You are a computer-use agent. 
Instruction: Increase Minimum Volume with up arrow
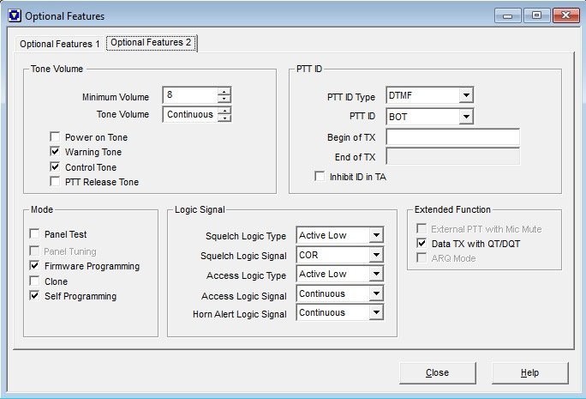[224, 92]
